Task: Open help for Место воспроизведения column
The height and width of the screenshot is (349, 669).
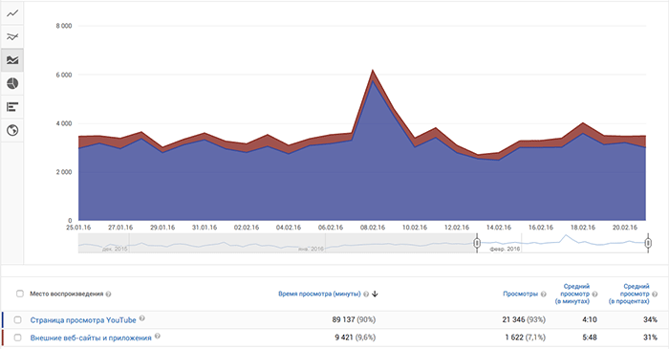Action: (x=108, y=294)
